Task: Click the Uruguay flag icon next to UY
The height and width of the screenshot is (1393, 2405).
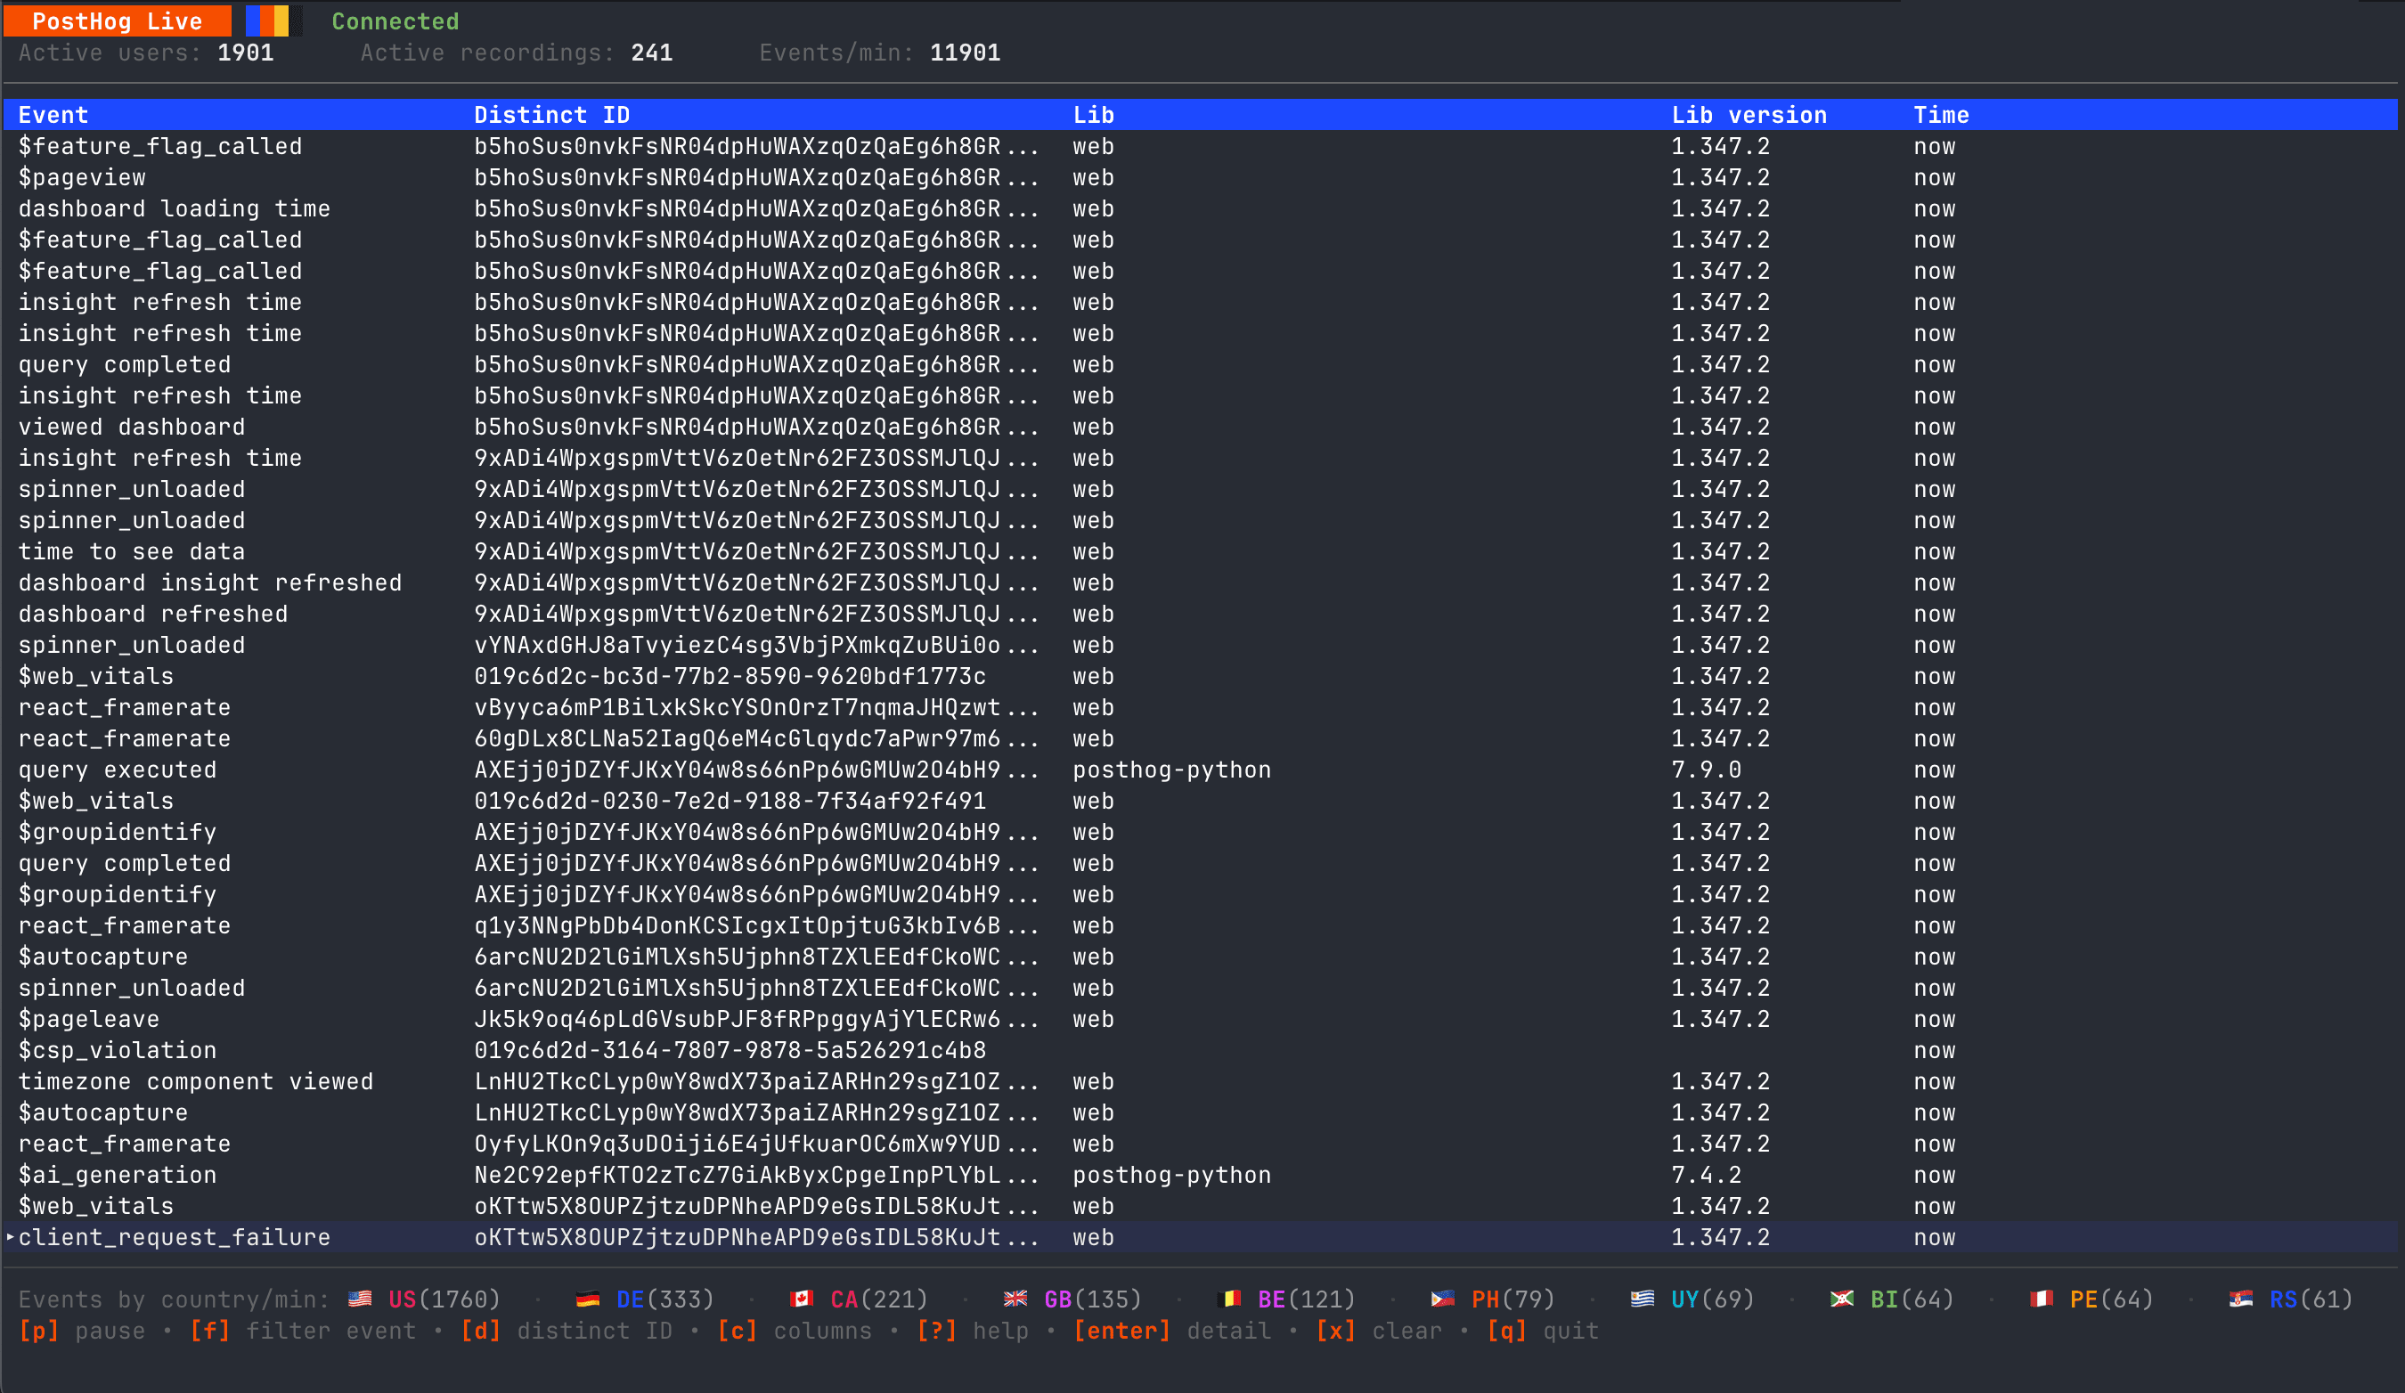Action: 1643,1299
